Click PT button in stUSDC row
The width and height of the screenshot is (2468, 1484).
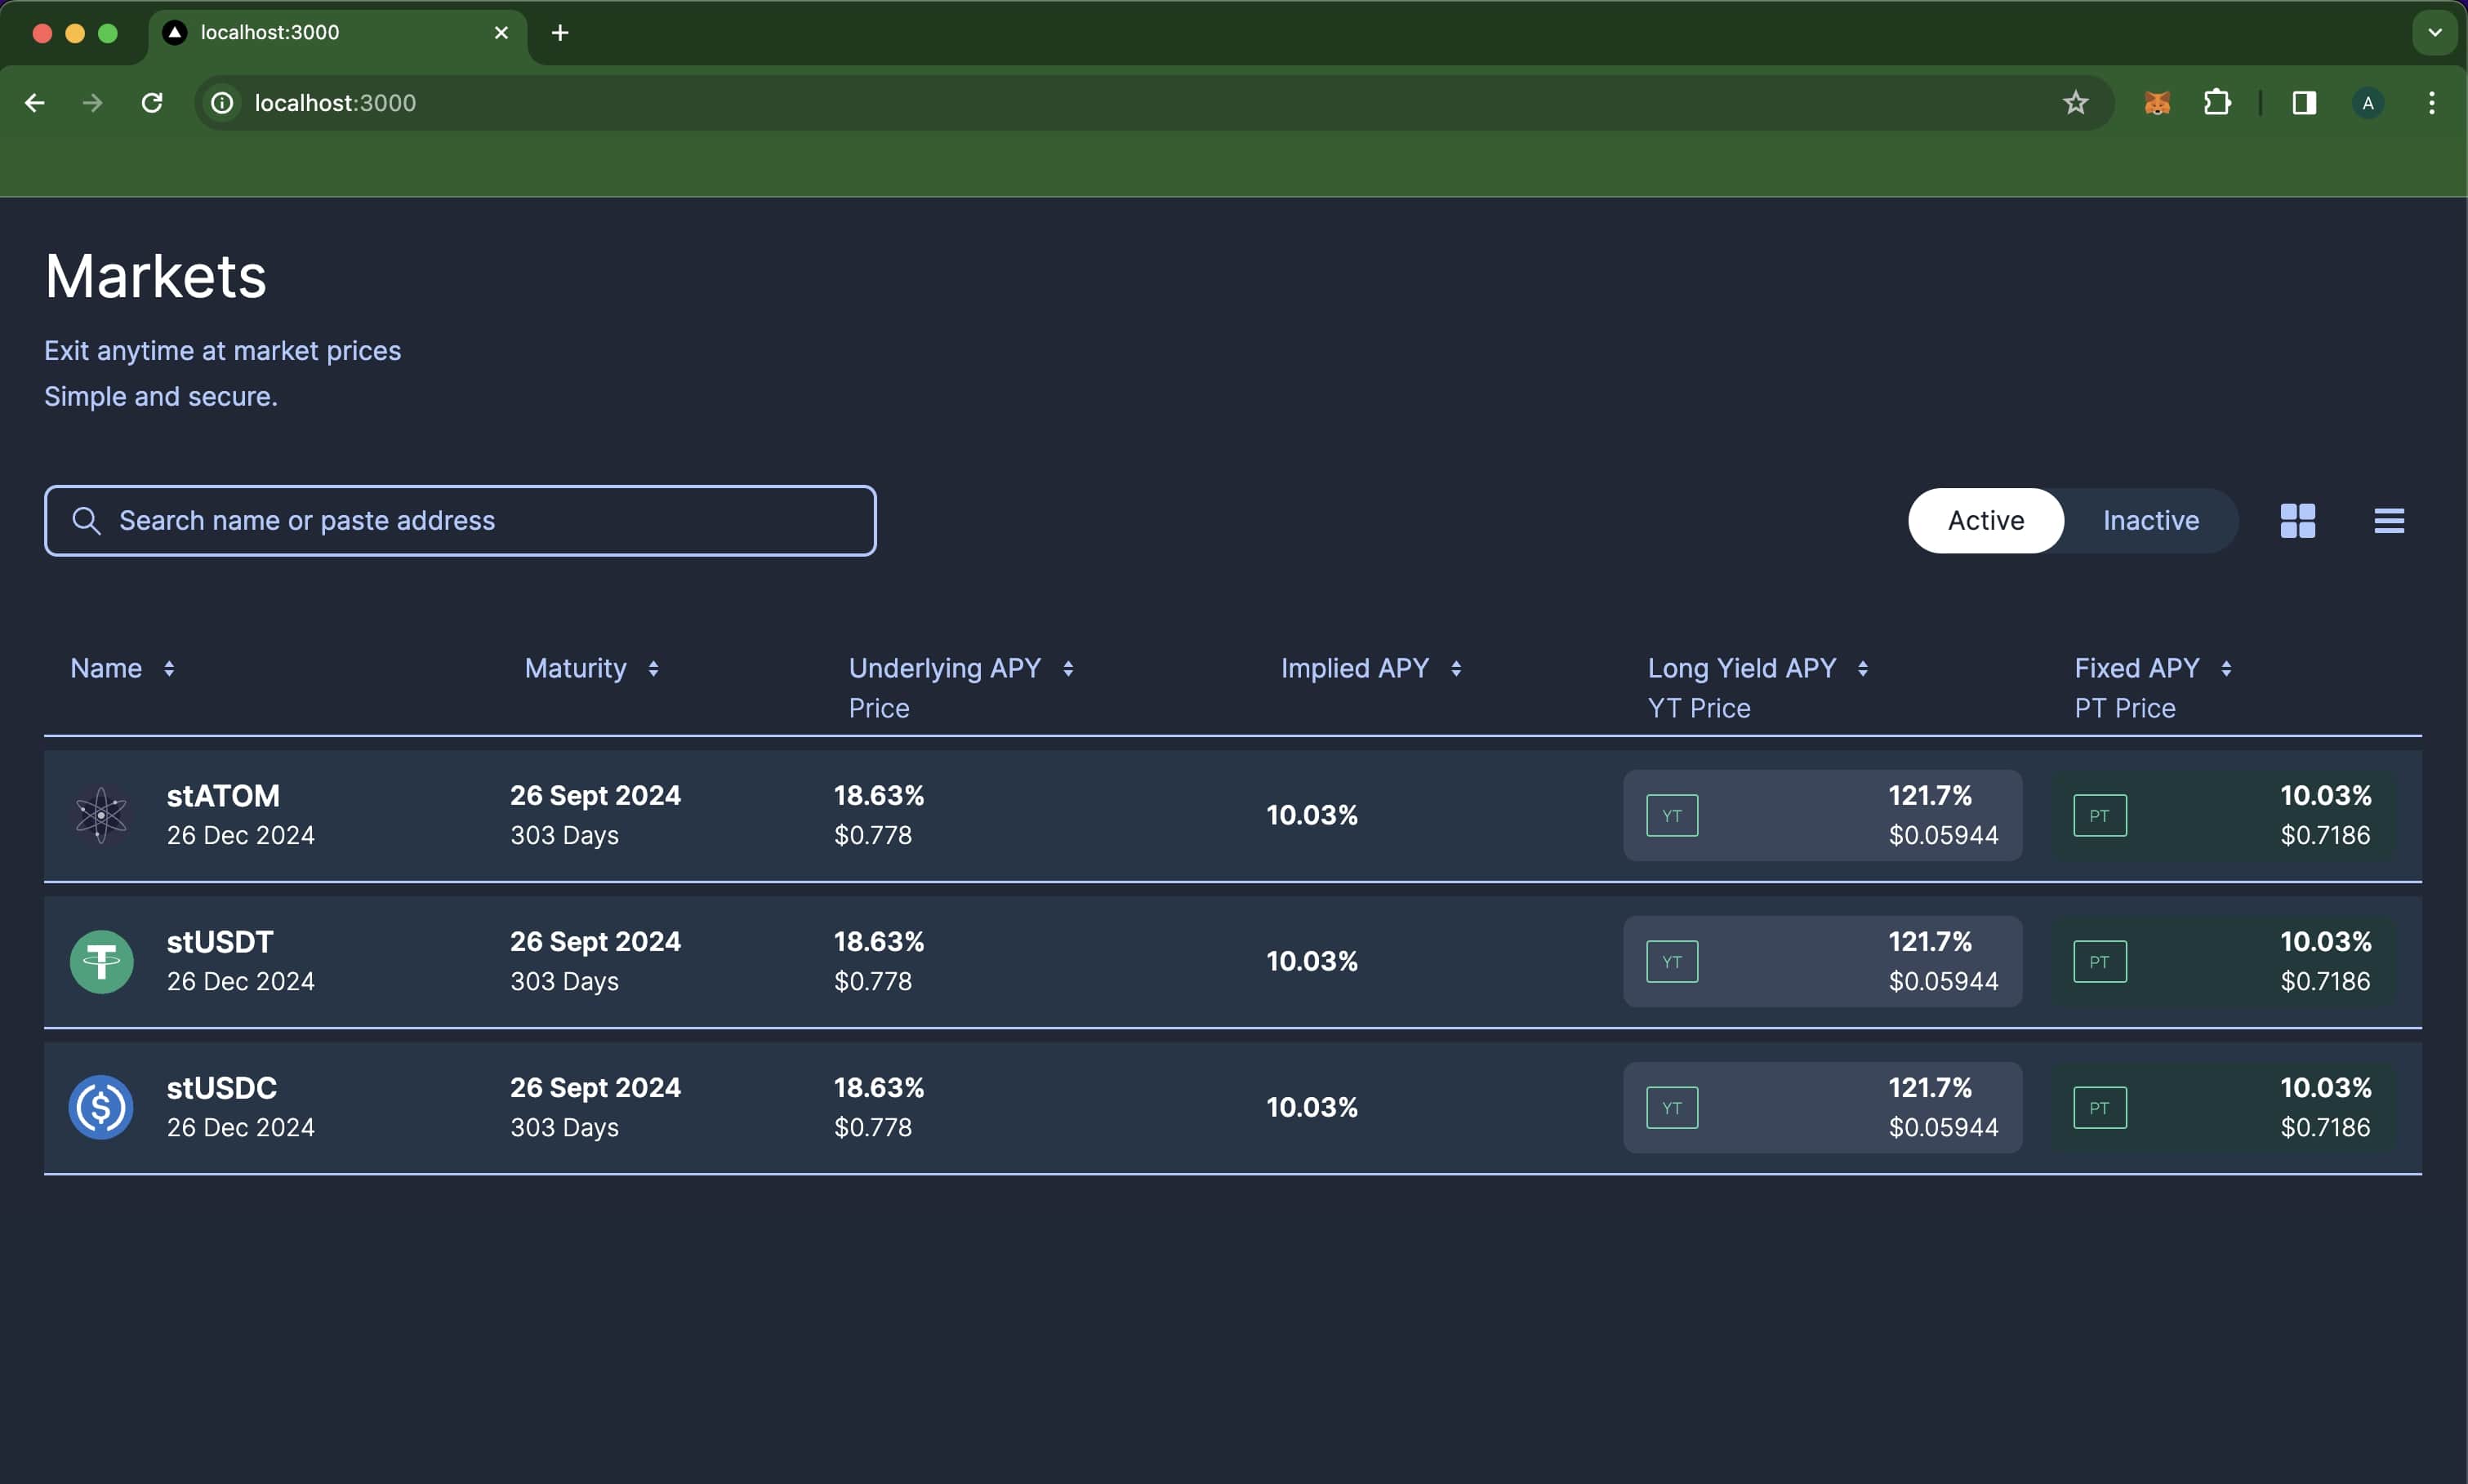coord(2099,1107)
